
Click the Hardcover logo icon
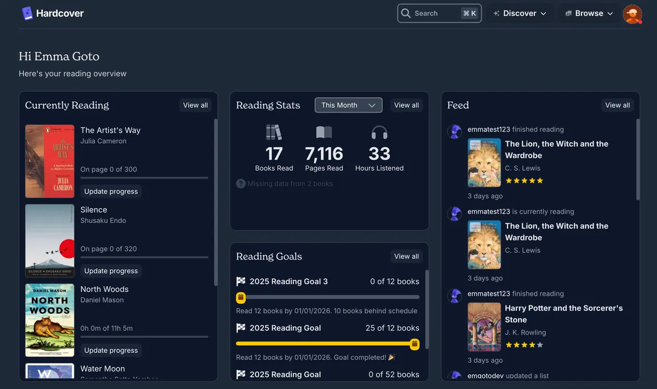point(27,13)
